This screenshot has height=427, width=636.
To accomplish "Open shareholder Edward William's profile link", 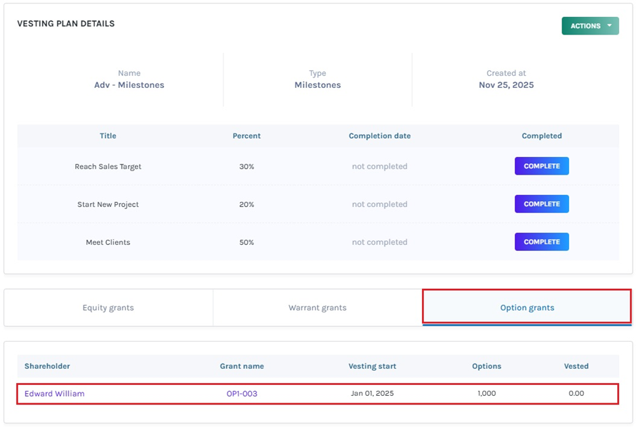I will pos(54,394).
